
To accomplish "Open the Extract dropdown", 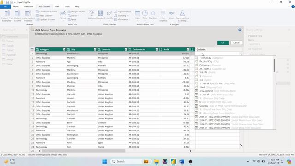I will click(x=78, y=16).
